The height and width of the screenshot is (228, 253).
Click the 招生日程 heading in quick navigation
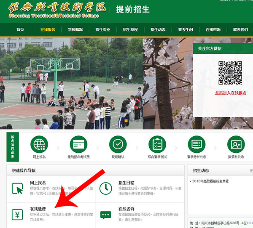point(126,183)
